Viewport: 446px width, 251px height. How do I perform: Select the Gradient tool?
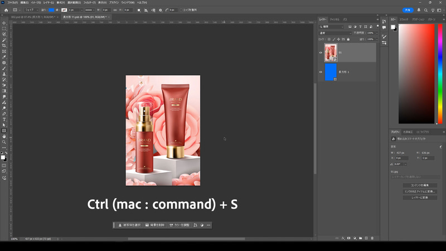(x=4, y=91)
